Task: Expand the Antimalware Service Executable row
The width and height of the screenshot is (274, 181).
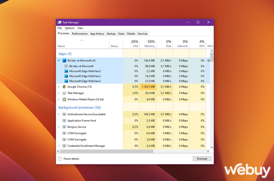Action: pyautogui.click(x=59, y=114)
